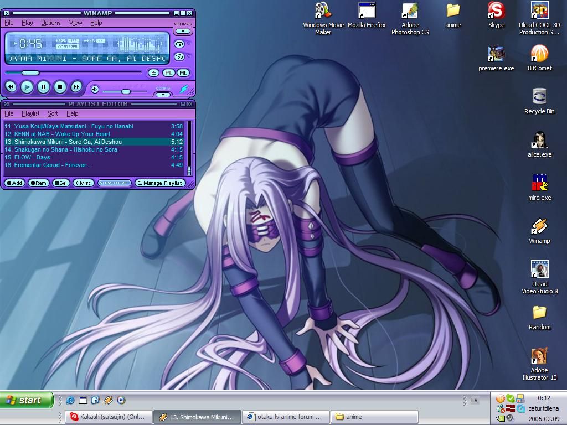This screenshot has height=425, width=567.
Task: Expand the VIDEO/VIS drawer arrow
Action: 183,32
